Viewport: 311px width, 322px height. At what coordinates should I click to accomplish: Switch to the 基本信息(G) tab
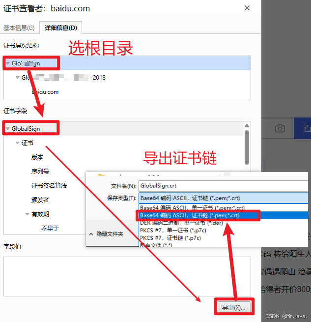[x=19, y=28]
